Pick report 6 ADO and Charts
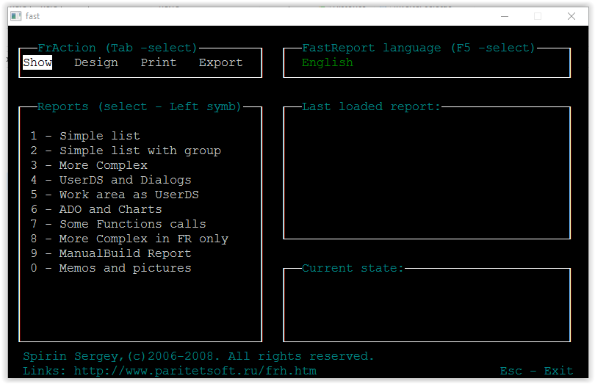This screenshot has width=595, height=384. tap(96, 209)
